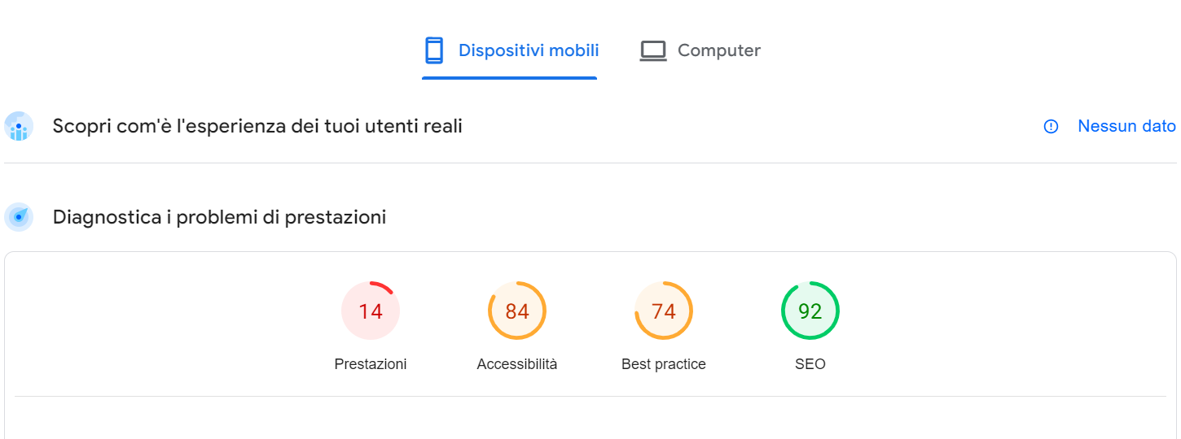This screenshot has width=1181, height=439.
Task: Click the laptop computer icon
Action: tap(653, 50)
